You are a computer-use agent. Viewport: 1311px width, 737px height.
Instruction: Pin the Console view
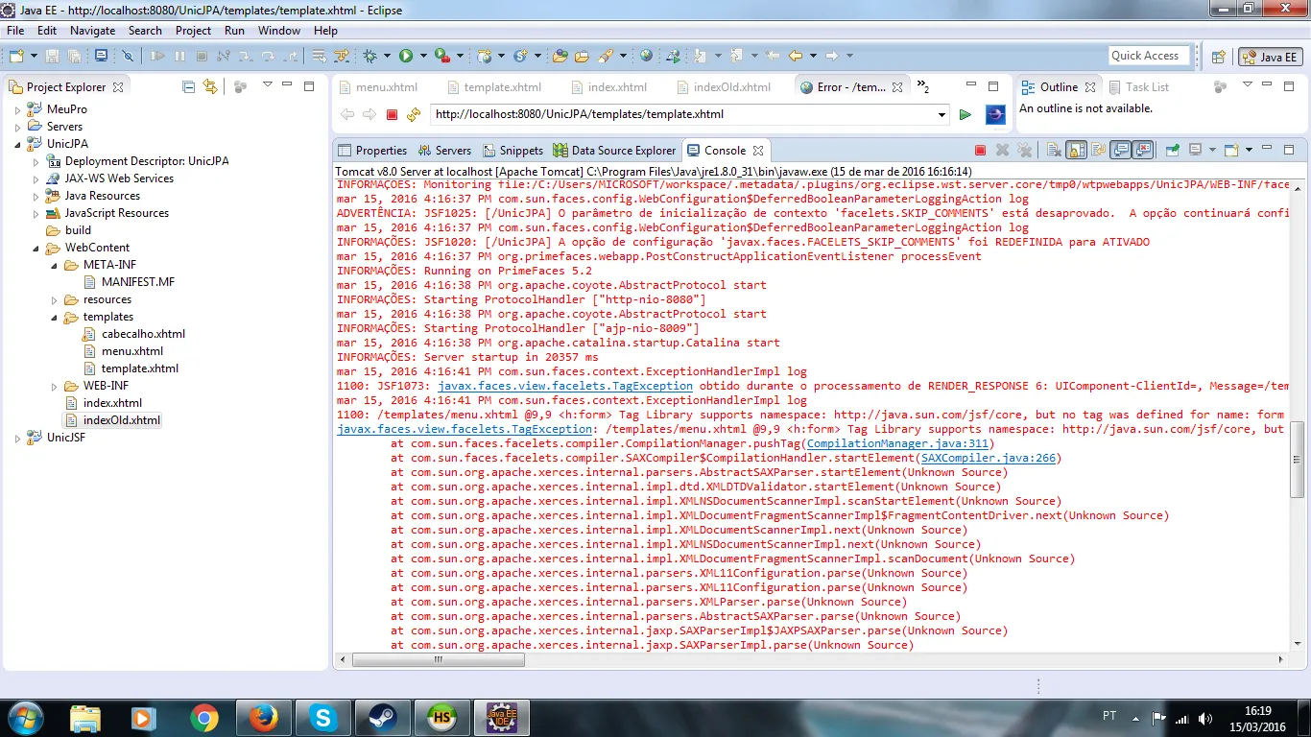click(1172, 151)
